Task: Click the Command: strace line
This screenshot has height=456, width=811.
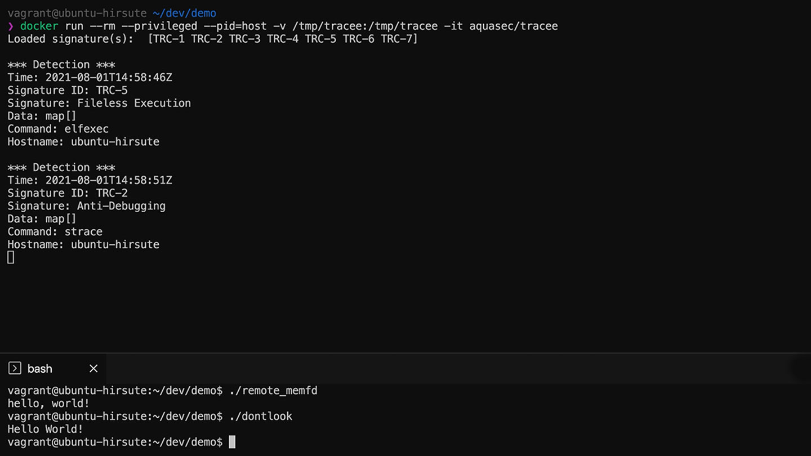Action: pyautogui.click(x=55, y=231)
